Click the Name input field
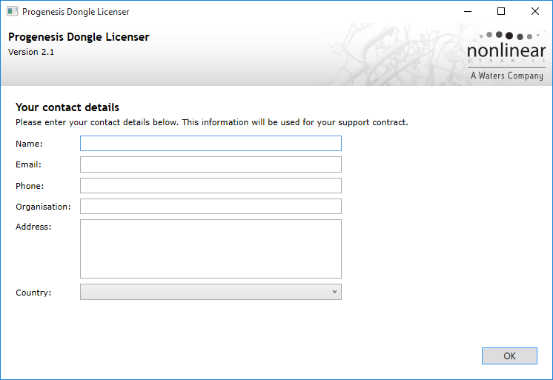The height and width of the screenshot is (380, 553). click(211, 144)
